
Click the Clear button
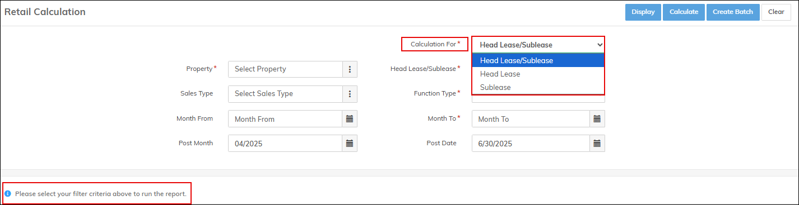[x=776, y=12]
